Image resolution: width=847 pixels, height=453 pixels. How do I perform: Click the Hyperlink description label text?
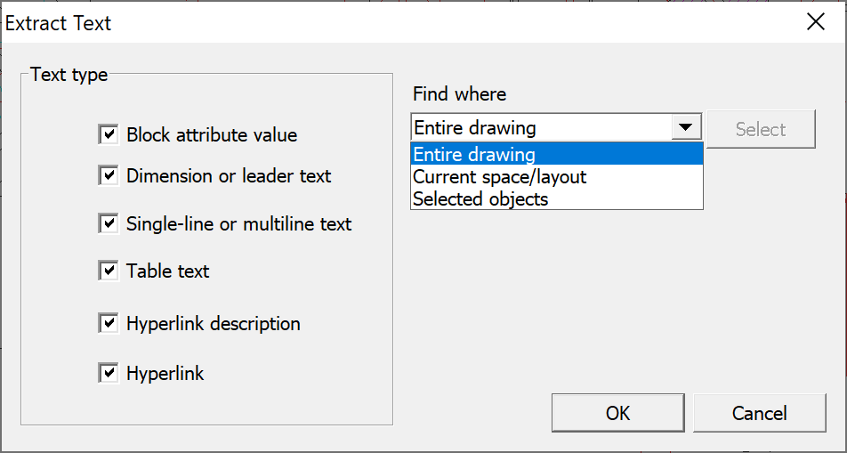point(214,324)
